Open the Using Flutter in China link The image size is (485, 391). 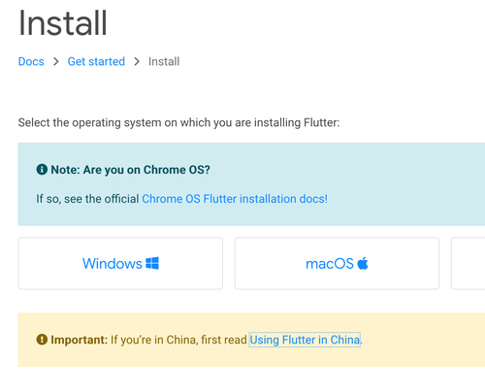coord(305,340)
